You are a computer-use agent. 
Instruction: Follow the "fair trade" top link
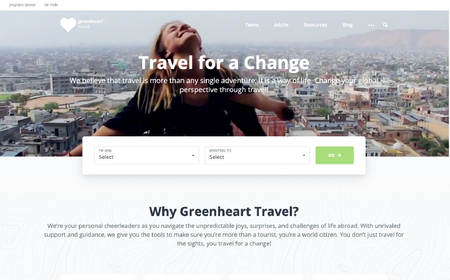tap(51, 5)
